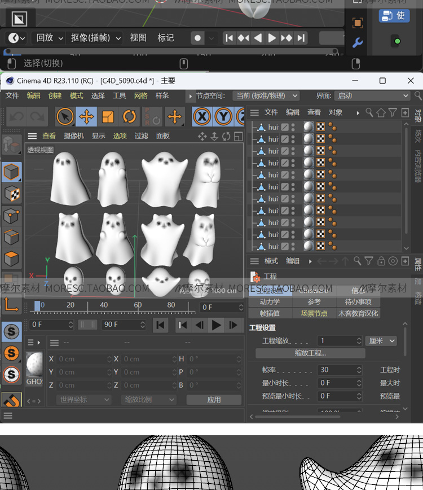Screen dimensions: 423x490
Task: Switch to the 场景节点 tab
Action: tap(314, 313)
